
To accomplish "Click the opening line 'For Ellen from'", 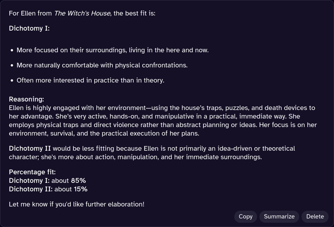I will click(x=30, y=13).
